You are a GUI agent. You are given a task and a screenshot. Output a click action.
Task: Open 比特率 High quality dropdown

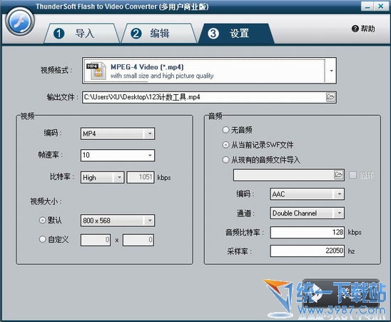pos(102,178)
